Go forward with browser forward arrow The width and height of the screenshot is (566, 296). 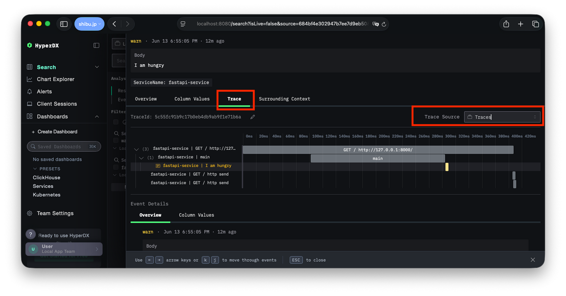point(127,24)
